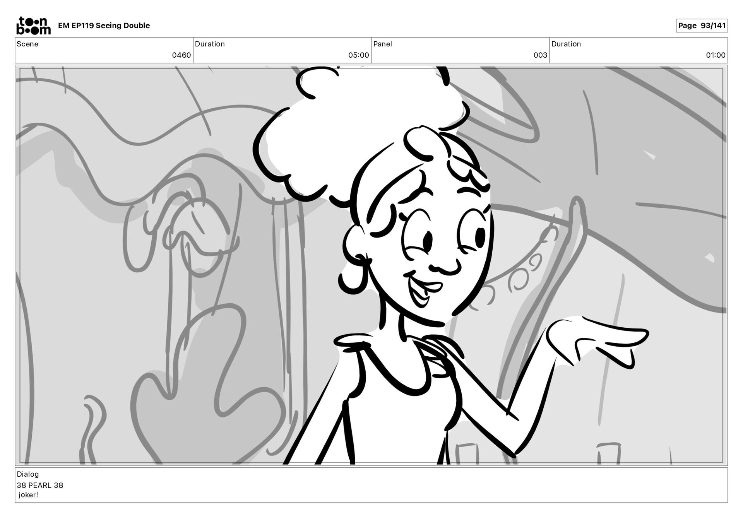Click the 'joker!' dialog text

coord(29,495)
